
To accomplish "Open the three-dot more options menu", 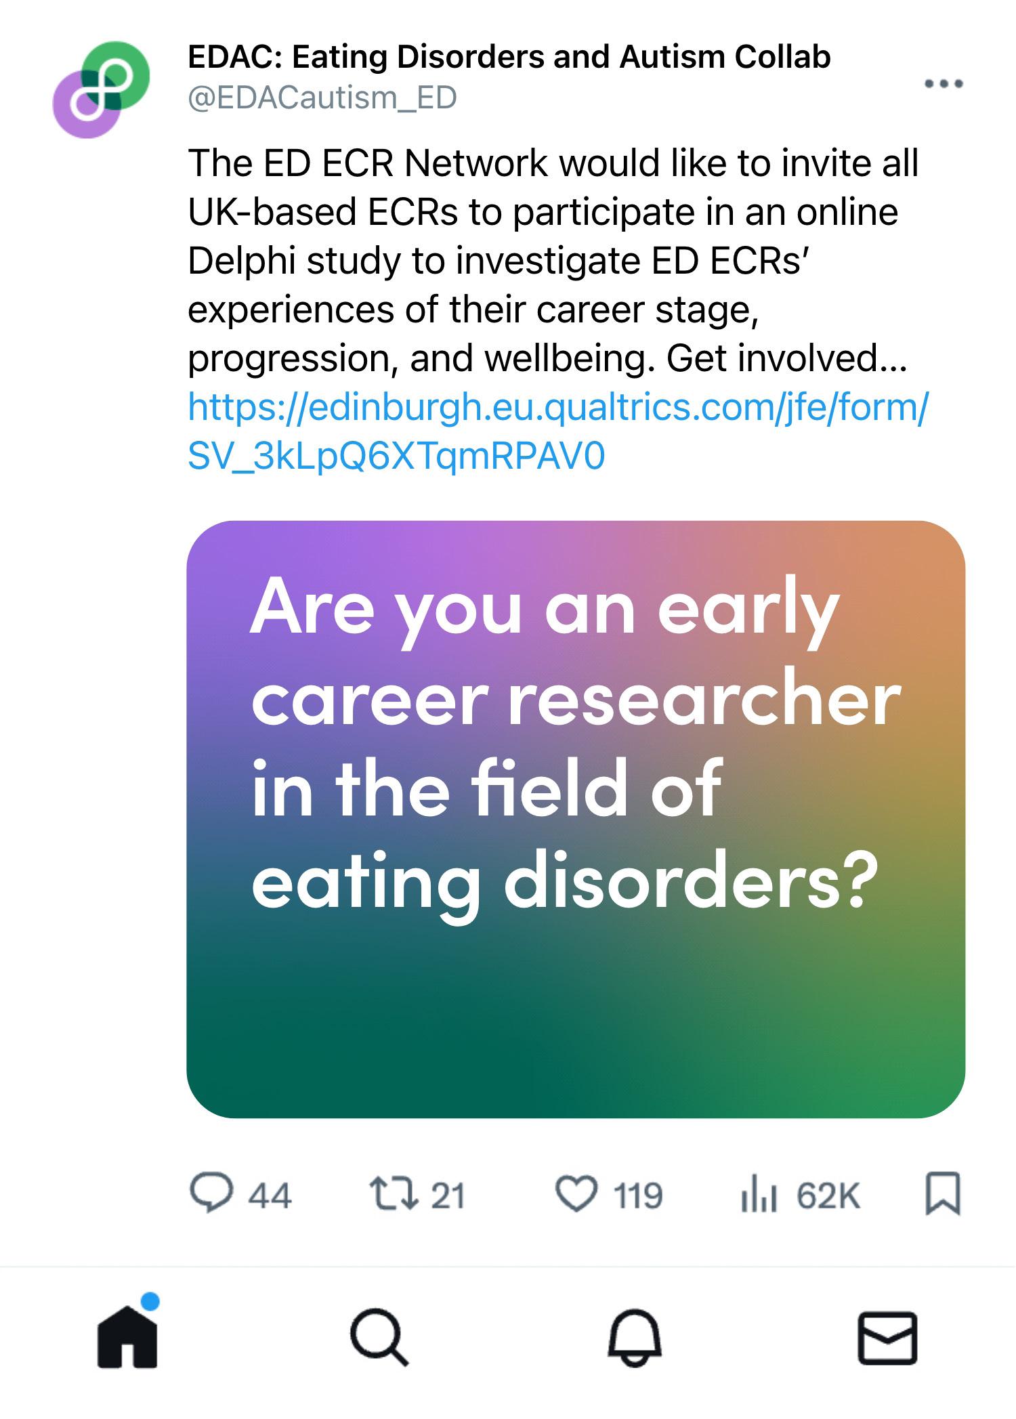I will click(944, 84).
